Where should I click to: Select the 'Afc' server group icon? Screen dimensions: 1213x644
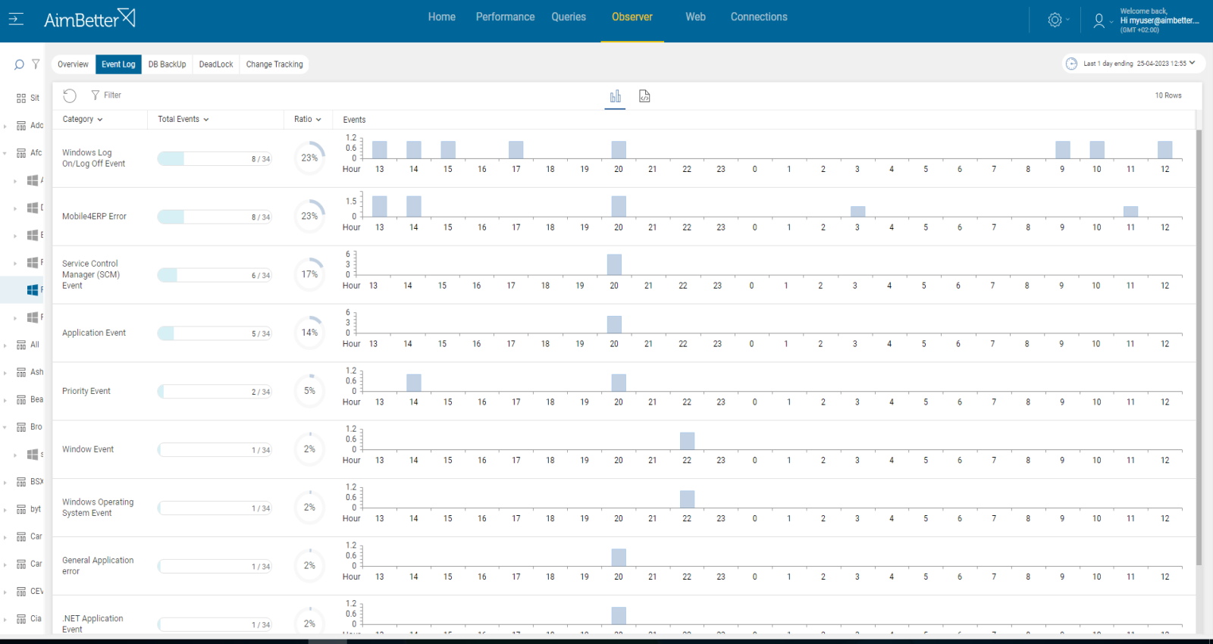click(x=21, y=153)
